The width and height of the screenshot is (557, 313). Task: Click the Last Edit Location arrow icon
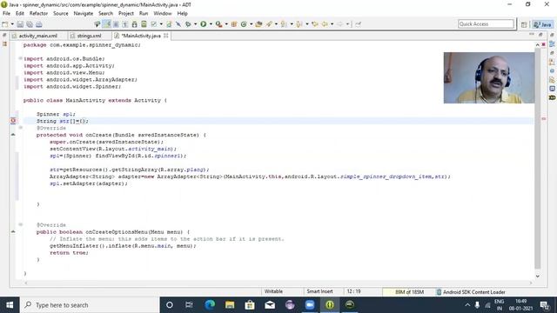pyautogui.click(x=314, y=24)
